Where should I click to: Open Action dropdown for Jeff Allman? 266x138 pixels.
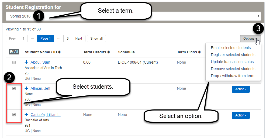(241, 89)
